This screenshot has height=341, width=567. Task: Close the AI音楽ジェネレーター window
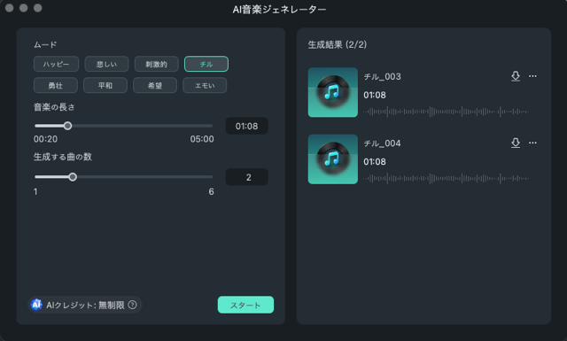10,8
